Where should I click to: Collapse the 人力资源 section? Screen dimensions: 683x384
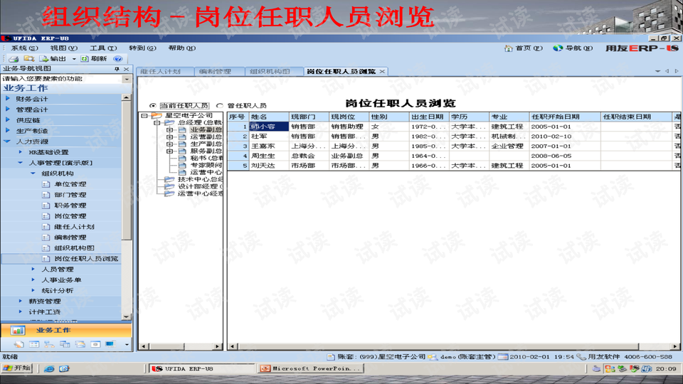coord(7,142)
